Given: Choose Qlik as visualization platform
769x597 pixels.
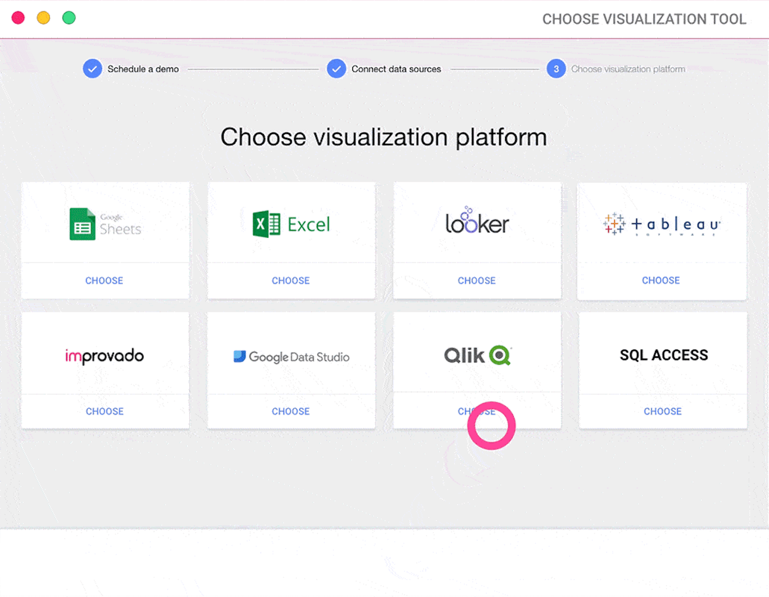Looking at the screenshot, I should point(476,411).
